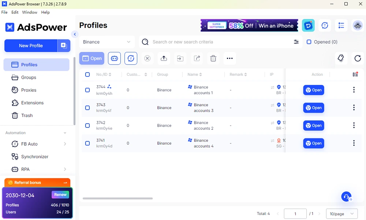Screen dimensions: 366x220
Task: Expand the FB Auto submenu
Action: [x=65, y=144]
